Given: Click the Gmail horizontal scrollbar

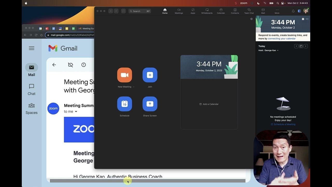Looking at the screenshot, I should 148,181.
